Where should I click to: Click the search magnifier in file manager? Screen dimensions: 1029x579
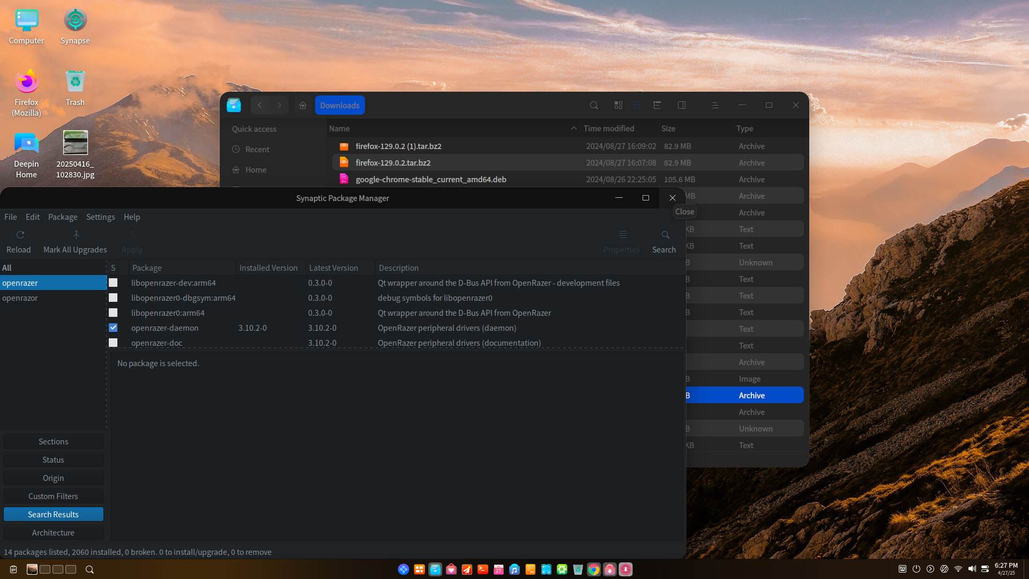tap(594, 105)
